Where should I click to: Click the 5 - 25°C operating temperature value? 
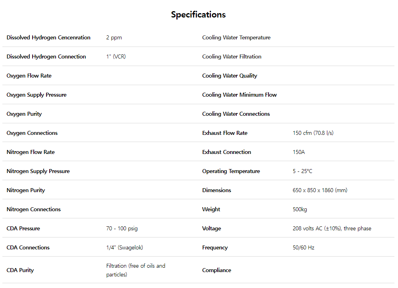pos(302,171)
